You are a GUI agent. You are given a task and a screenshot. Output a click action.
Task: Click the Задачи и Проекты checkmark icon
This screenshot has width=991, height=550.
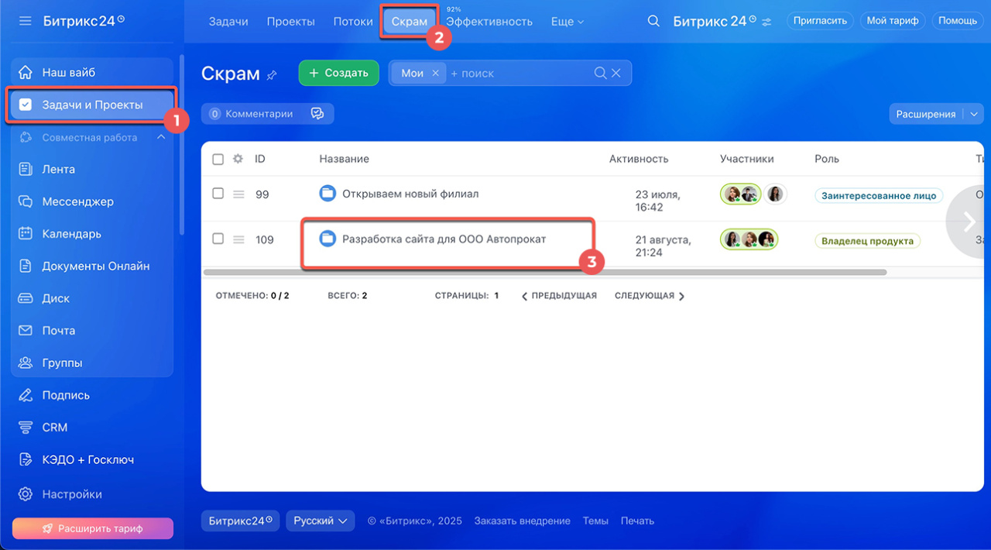(26, 105)
